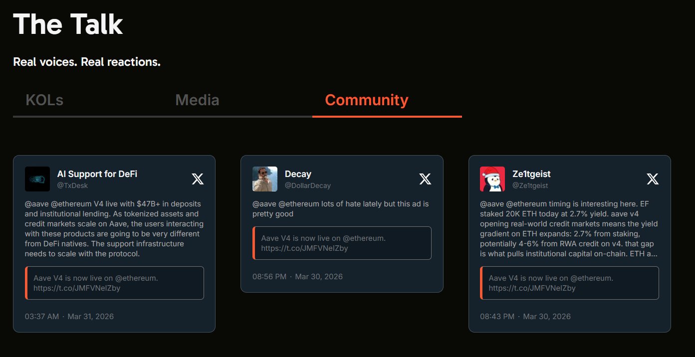695x357 pixels.
Task: Open the Decay display name
Action: tap(298, 174)
